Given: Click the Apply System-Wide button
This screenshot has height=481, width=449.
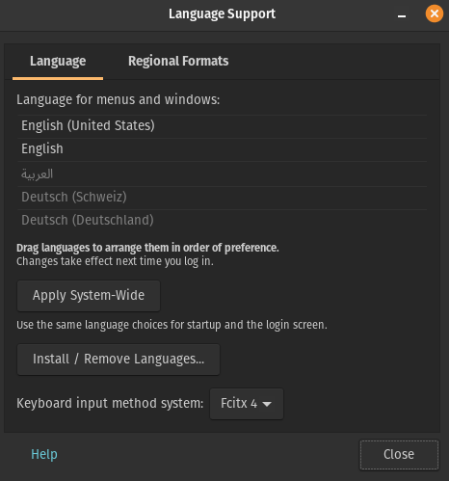Looking at the screenshot, I should (89, 296).
